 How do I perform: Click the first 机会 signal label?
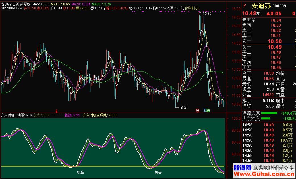pos(80,172)
